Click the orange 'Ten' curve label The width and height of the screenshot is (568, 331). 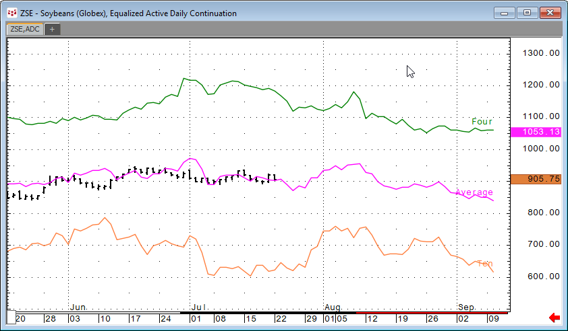pos(484,263)
